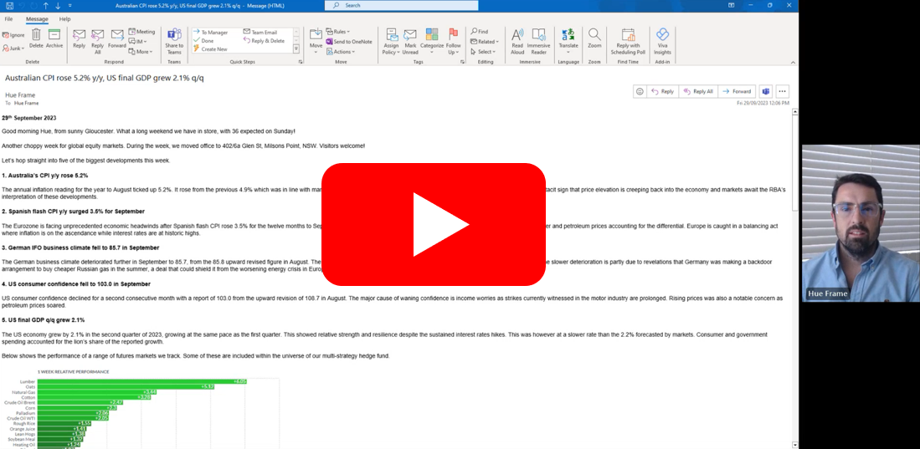The image size is (920, 449).
Task: Open the Zoom magnifier tool in ribbon
Action: [x=594, y=39]
